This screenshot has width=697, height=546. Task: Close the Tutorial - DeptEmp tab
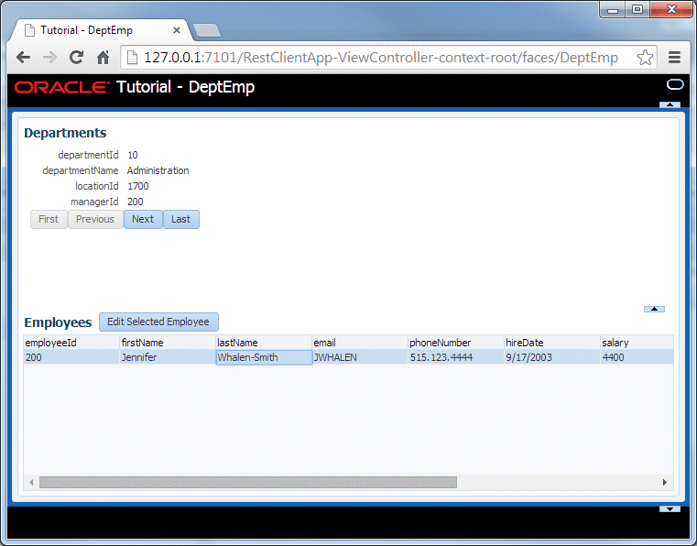tap(177, 30)
